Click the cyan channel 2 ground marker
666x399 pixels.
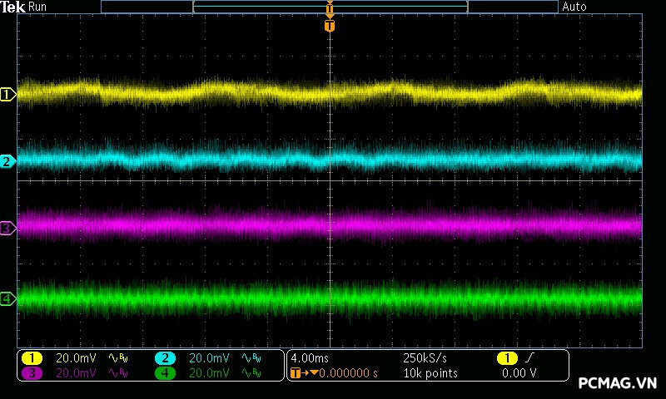(x=8, y=161)
